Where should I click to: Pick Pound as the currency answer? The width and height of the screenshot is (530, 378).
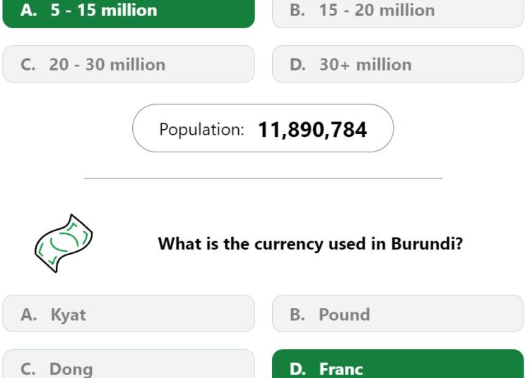(x=398, y=314)
